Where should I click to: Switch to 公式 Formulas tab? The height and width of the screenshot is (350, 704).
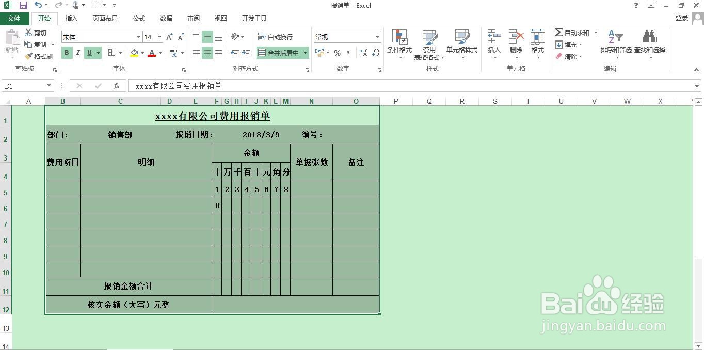(x=138, y=18)
